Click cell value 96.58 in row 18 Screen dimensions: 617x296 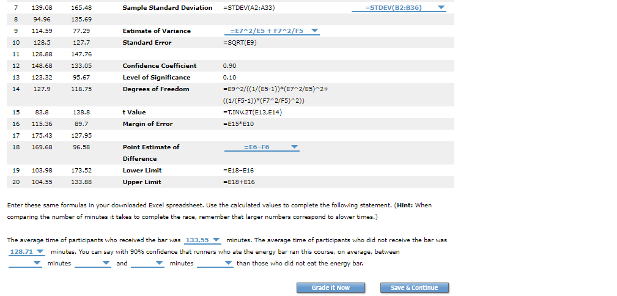(x=81, y=147)
